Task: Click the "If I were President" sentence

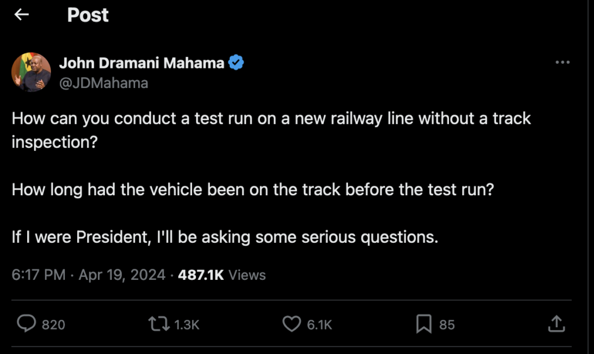Action: pos(224,237)
